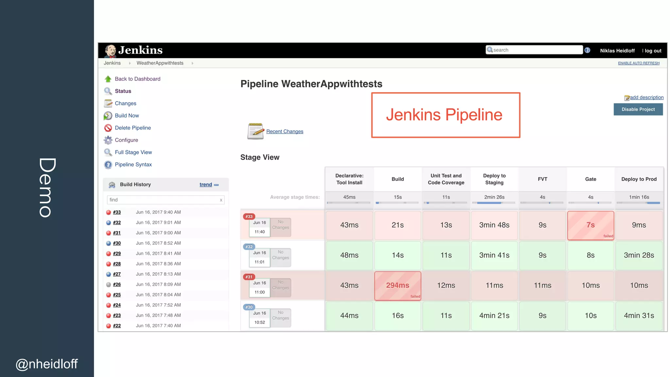Click the red status ball of build #31

(109, 233)
